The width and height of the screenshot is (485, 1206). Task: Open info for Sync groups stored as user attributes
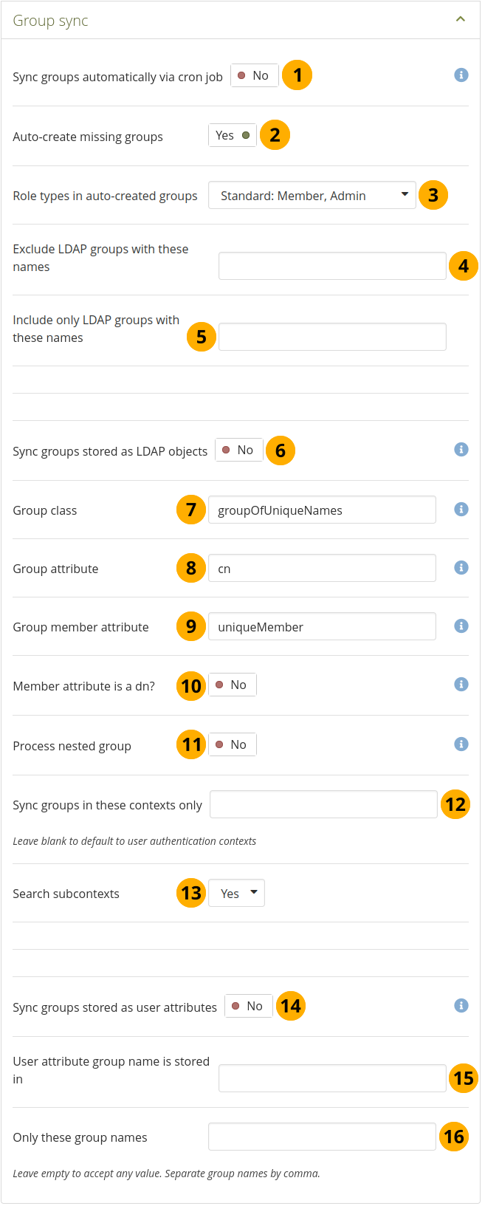461,1006
